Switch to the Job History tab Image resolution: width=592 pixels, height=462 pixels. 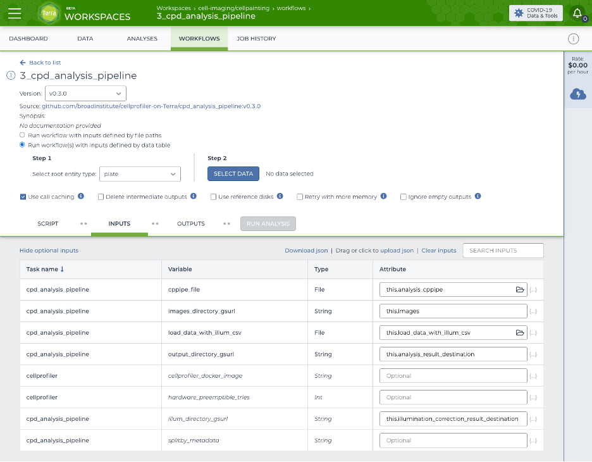256,39
